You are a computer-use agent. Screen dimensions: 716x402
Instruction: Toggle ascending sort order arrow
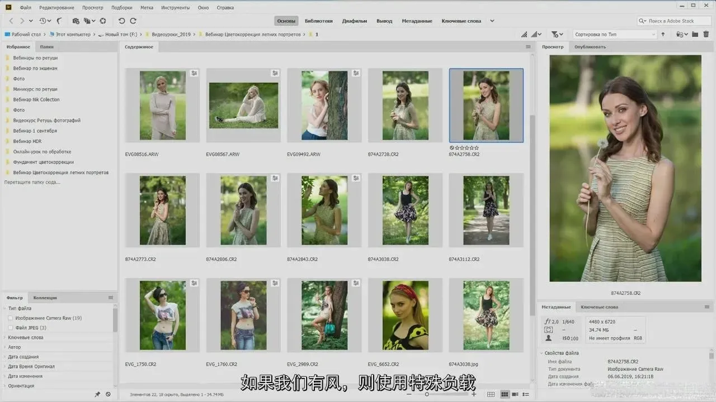tap(663, 34)
